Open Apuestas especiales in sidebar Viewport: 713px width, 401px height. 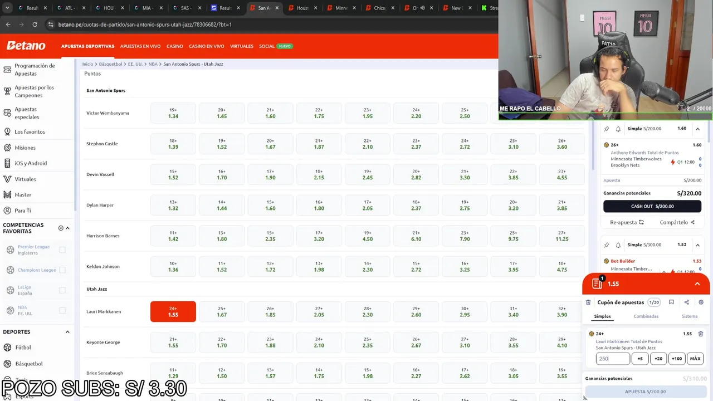point(27,113)
